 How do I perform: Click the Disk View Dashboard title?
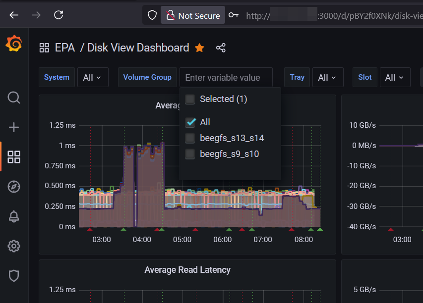138,48
